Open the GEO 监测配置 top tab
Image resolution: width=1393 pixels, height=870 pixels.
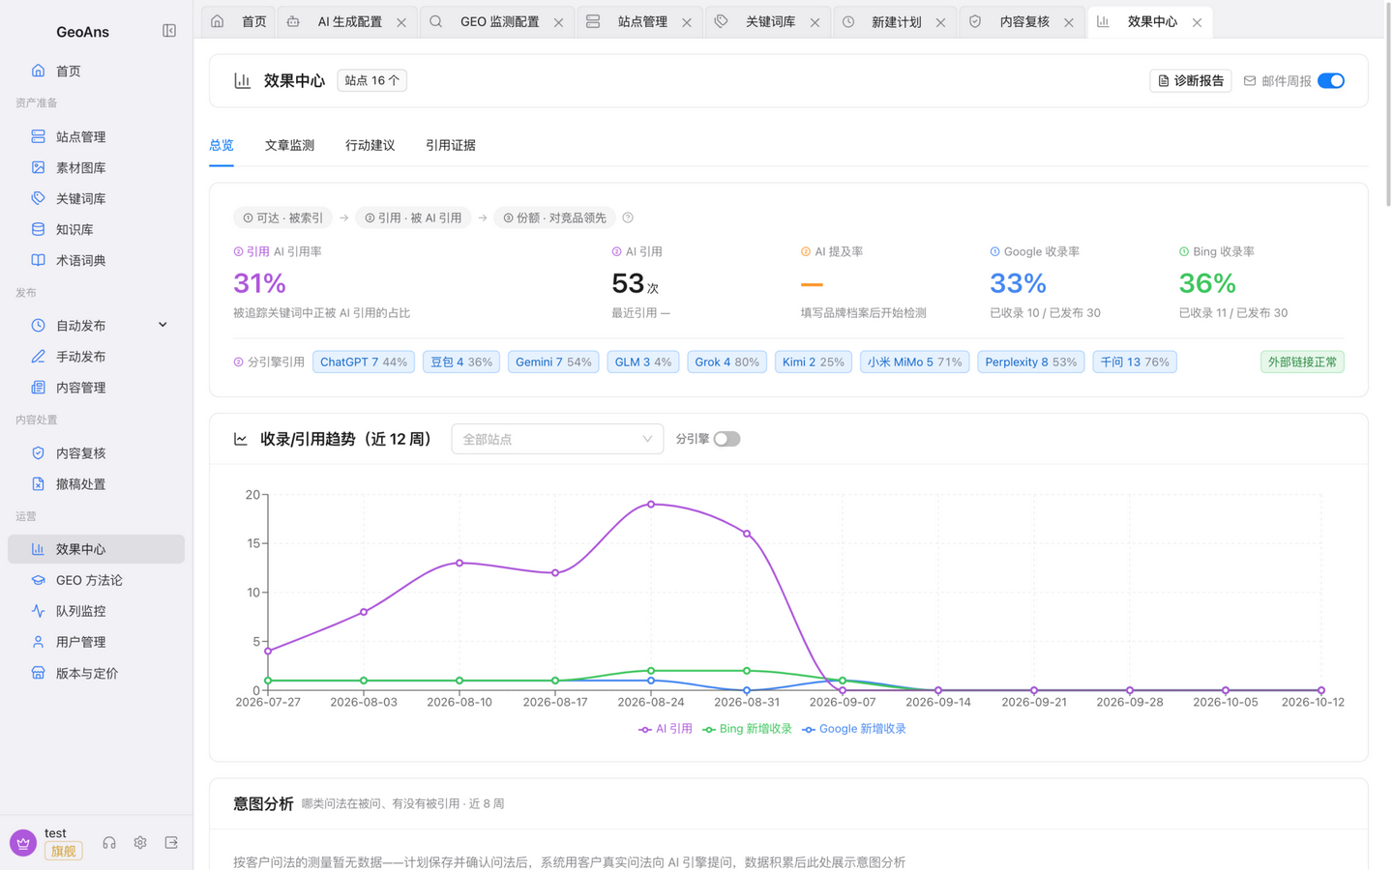click(x=498, y=21)
